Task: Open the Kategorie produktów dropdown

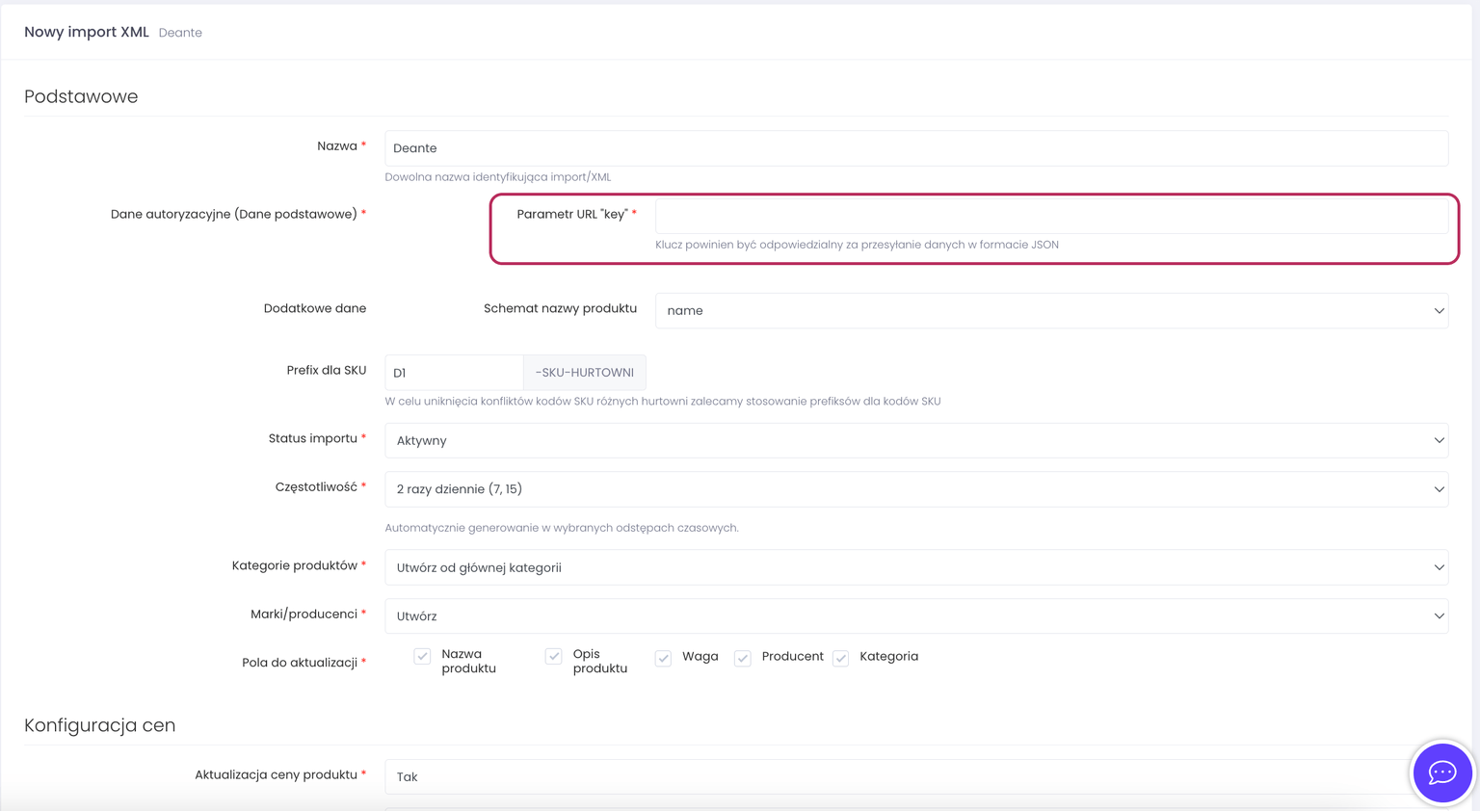Action: pyautogui.click(x=916, y=567)
